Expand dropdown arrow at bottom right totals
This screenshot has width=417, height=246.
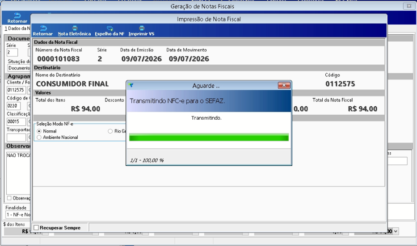tap(396, 231)
